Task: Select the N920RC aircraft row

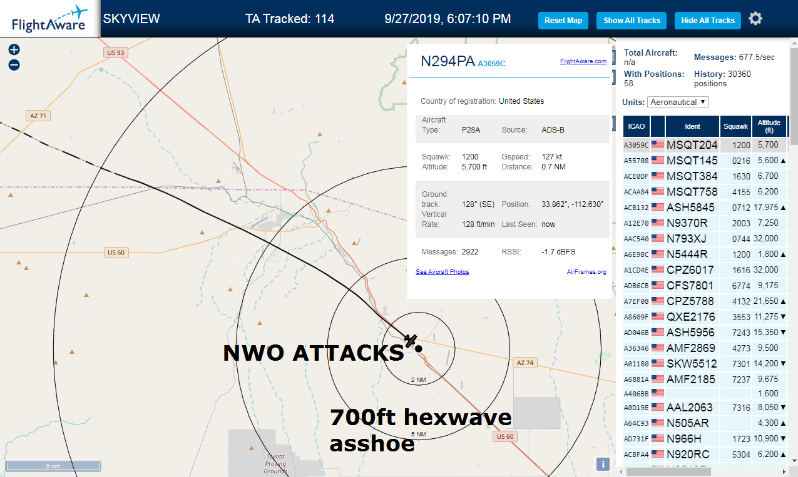Action: coord(705,454)
